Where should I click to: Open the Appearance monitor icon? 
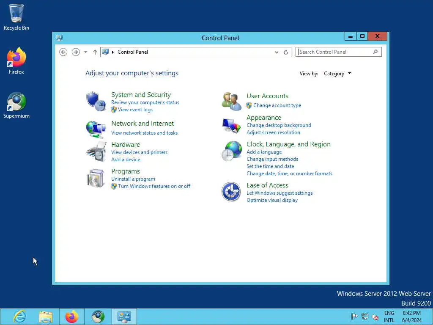pos(231,125)
